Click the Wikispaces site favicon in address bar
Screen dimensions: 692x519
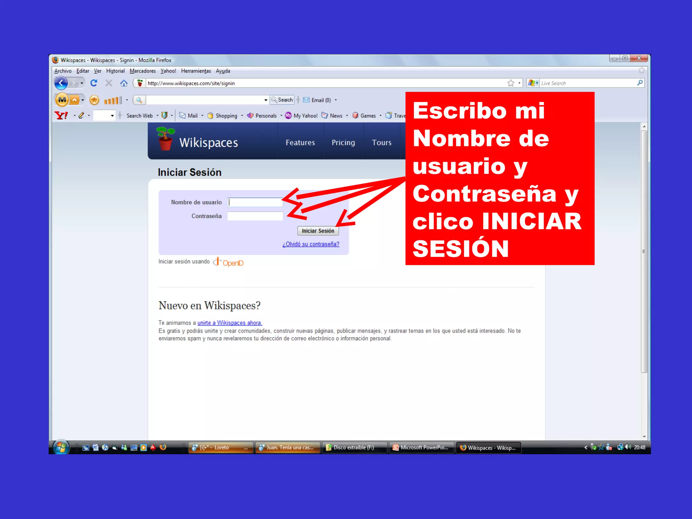tap(140, 83)
